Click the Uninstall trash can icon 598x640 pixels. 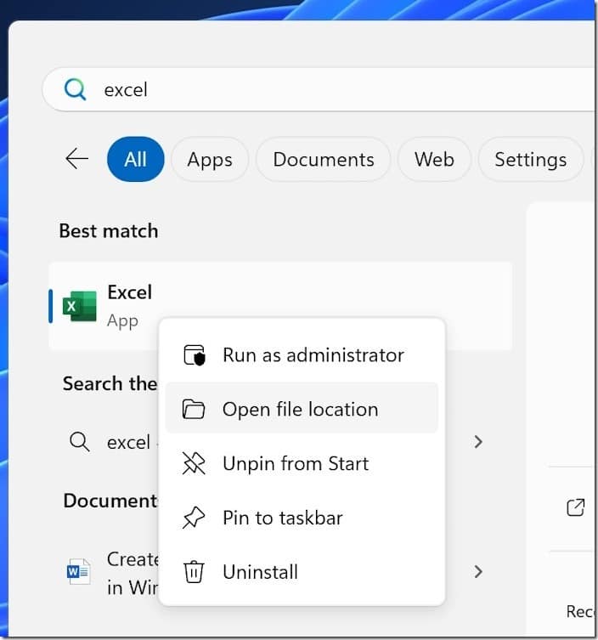point(194,572)
